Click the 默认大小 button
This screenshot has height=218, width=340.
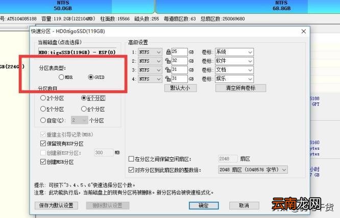click(180, 88)
